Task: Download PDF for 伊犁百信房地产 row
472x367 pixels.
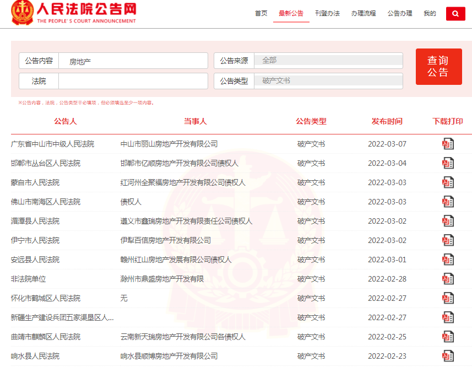Action: 448,240
